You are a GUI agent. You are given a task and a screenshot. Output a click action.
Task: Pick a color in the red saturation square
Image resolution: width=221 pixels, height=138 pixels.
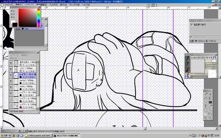coord(28,18)
